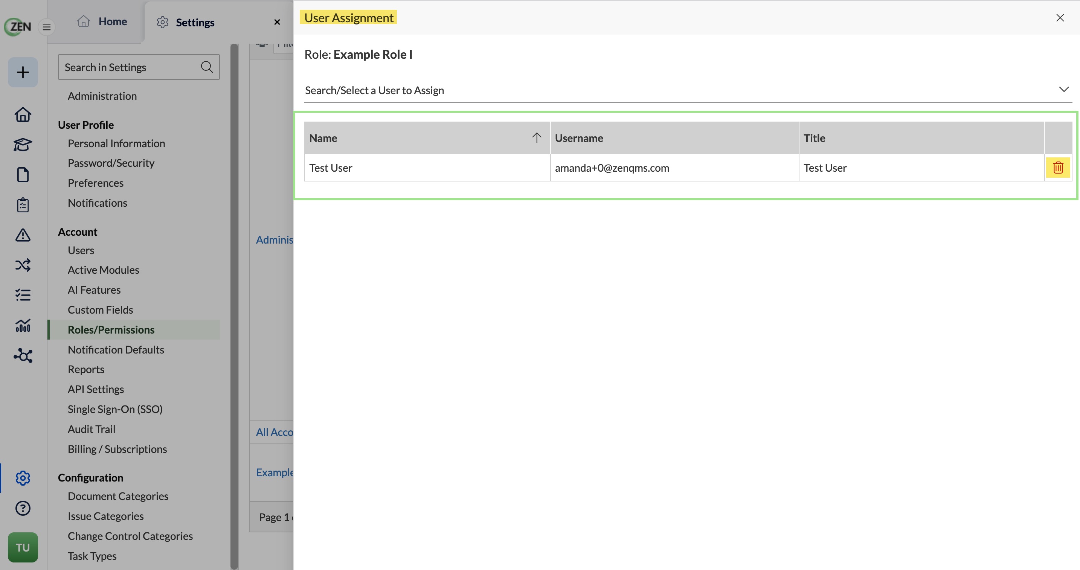This screenshot has height=570, width=1080.
Task: Open the clipboard checklist icon
Action: pyautogui.click(x=23, y=205)
